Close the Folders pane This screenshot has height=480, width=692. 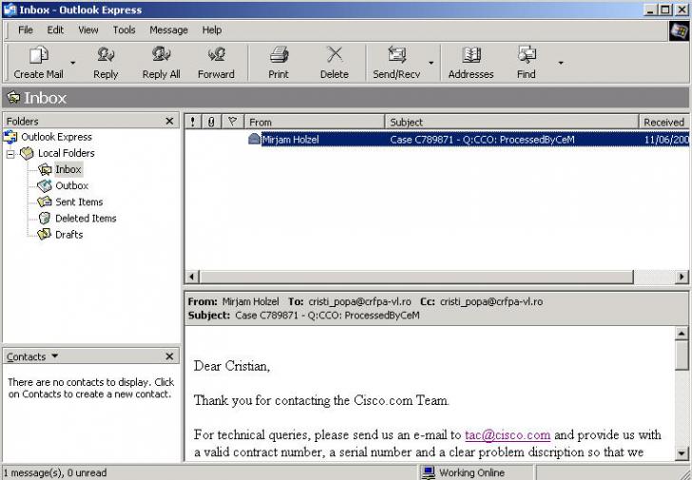click(x=170, y=121)
